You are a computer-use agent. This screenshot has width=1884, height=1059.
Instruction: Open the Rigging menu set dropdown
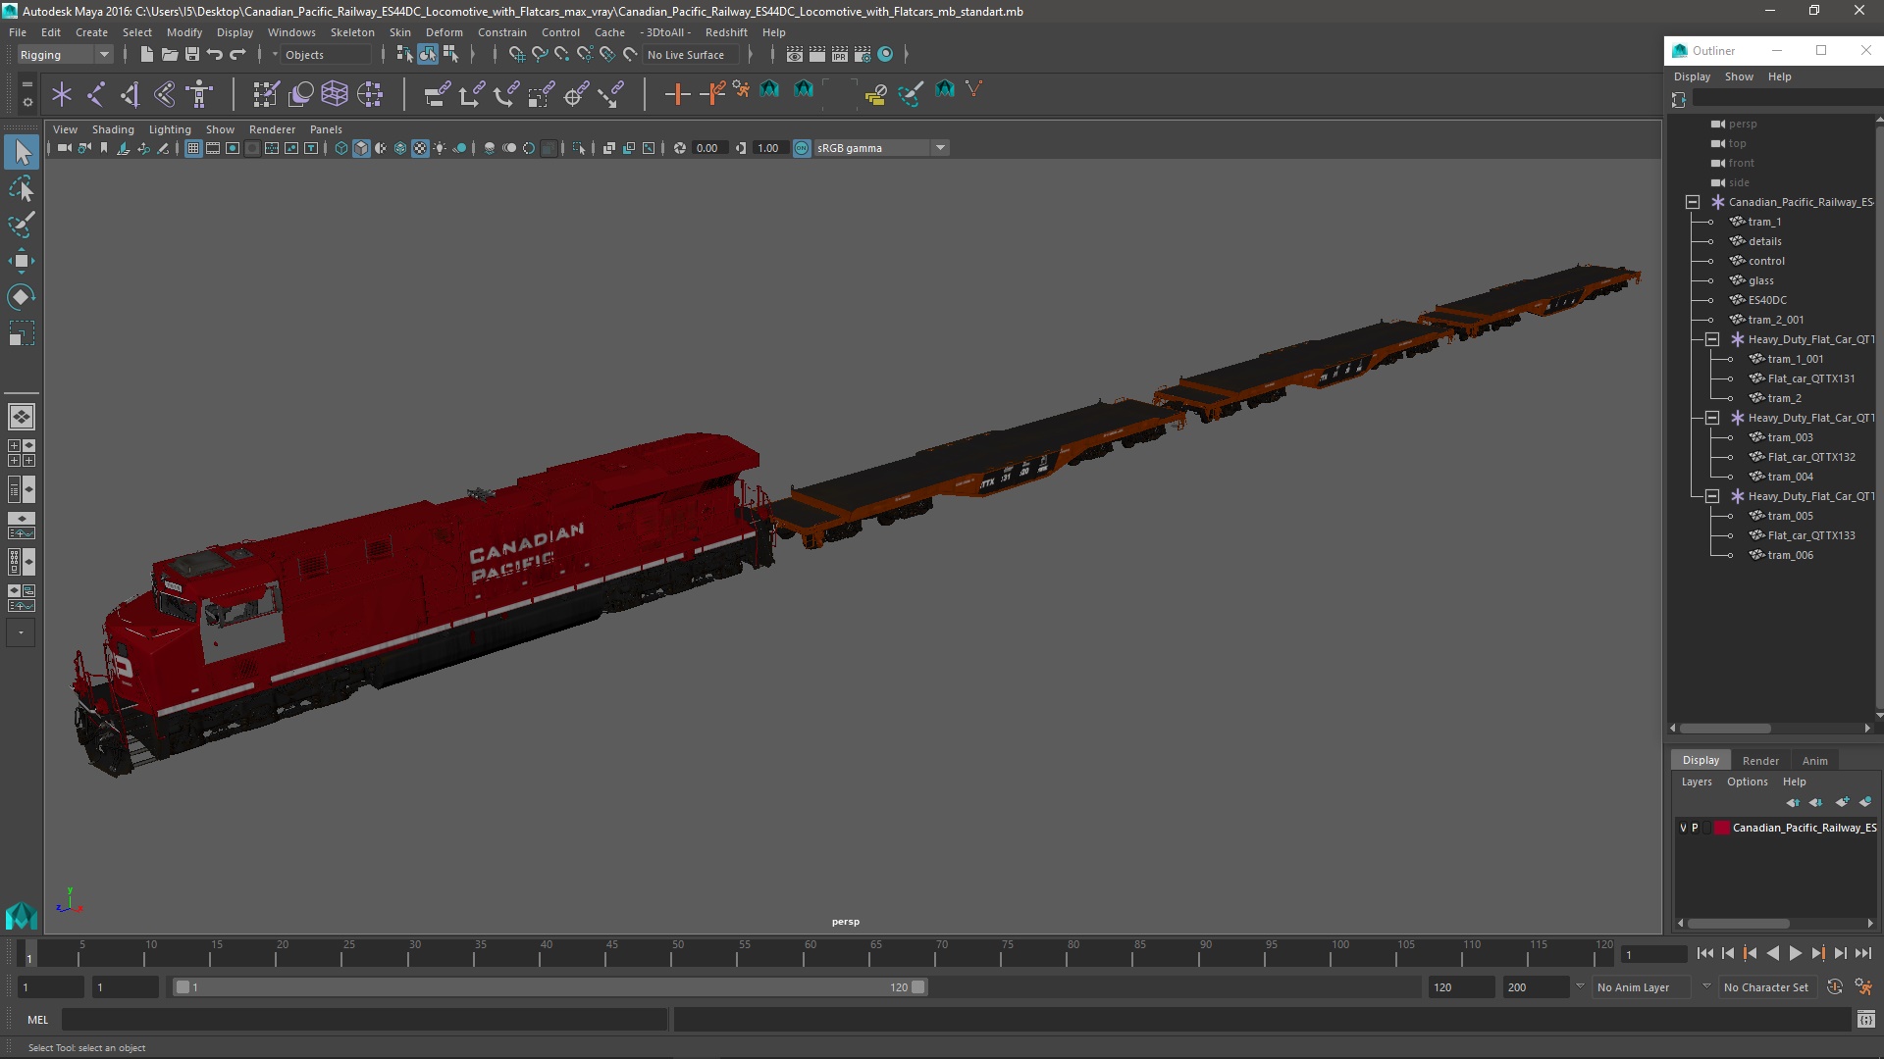[65, 55]
